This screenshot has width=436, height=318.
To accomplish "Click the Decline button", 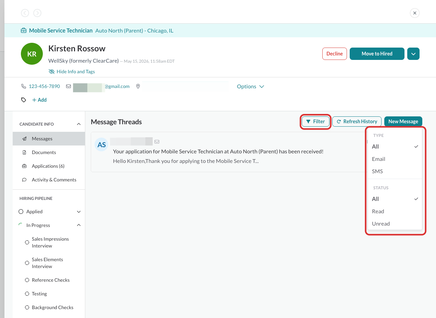I will click(335, 54).
